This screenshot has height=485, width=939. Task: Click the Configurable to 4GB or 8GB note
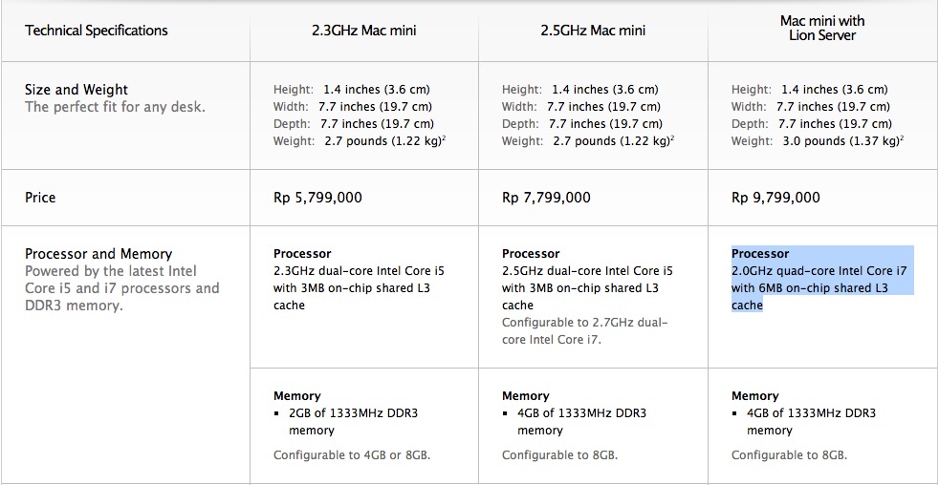pos(352,455)
